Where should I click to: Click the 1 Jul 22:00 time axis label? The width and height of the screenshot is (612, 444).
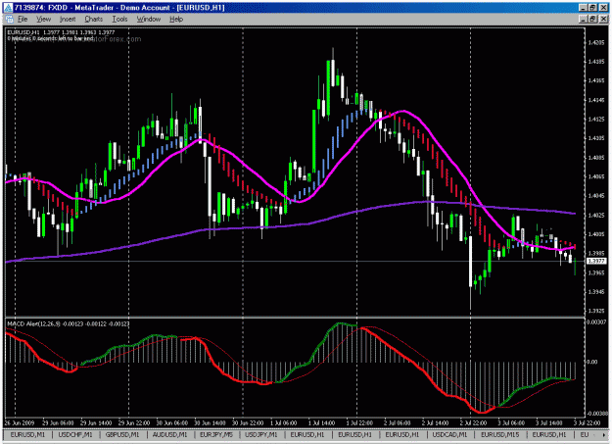(361, 422)
